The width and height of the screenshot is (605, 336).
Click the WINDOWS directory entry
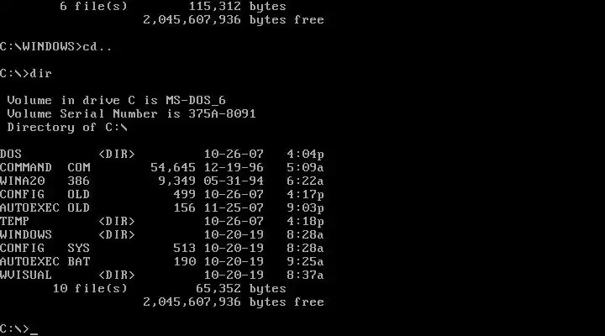click(162, 234)
